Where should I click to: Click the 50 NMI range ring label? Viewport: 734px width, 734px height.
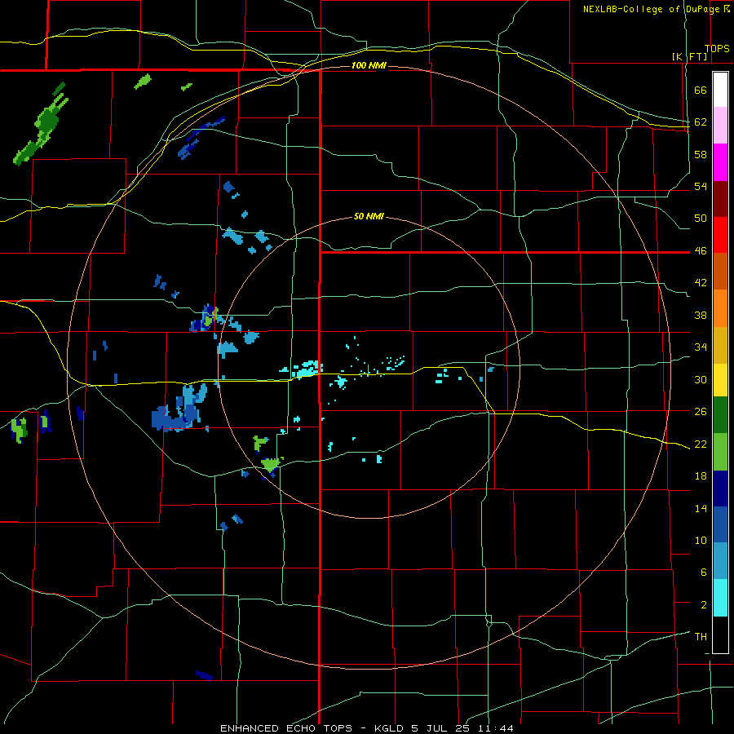369,216
